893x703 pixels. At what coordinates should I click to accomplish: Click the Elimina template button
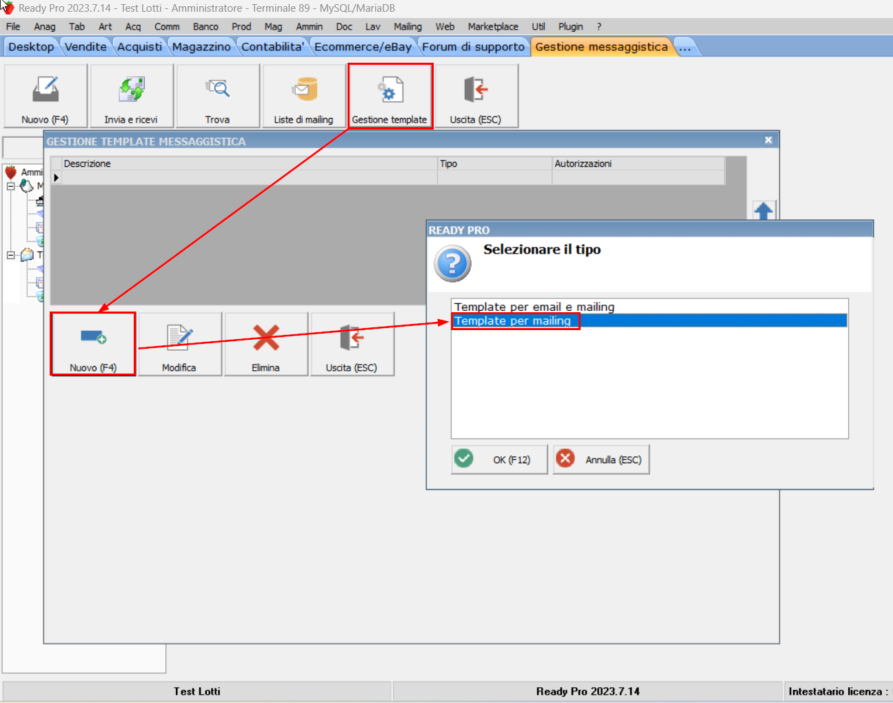point(266,344)
